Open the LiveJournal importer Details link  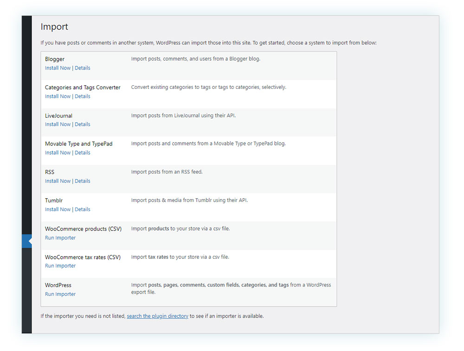[x=82, y=124]
